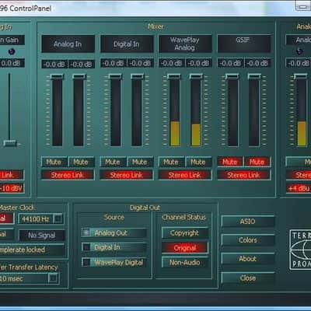Click right WavePlay Analog fader handle
The height and width of the screenshot is (311, 311).
pos(196,76)
